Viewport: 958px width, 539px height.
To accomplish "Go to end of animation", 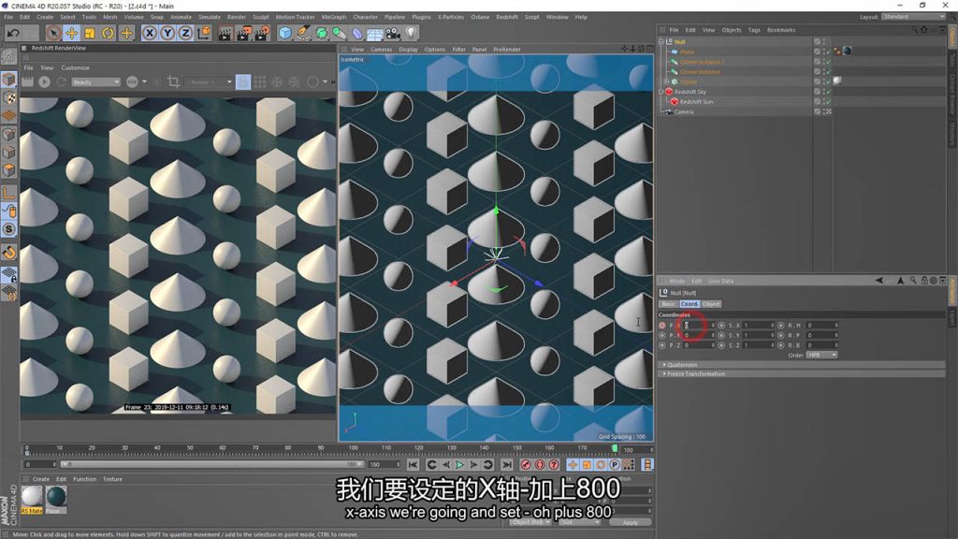I will (x=506, y=465).
